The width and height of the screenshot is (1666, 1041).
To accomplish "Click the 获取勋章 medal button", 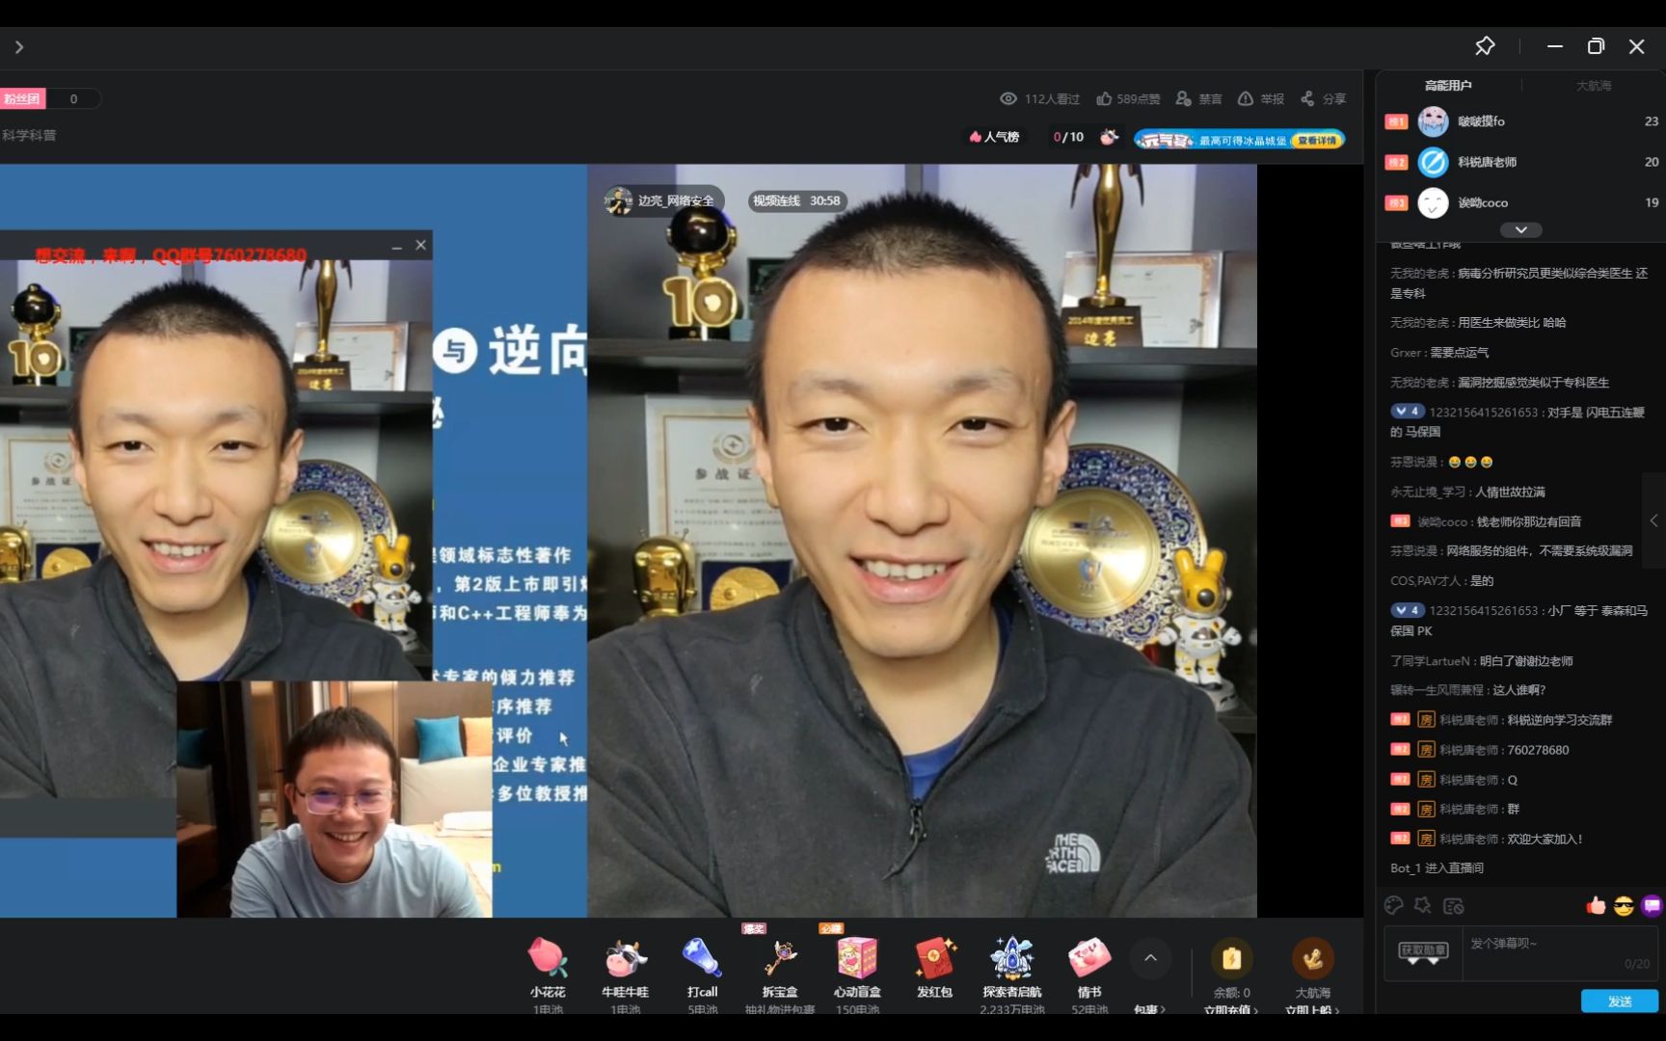I will [1423, 952].
